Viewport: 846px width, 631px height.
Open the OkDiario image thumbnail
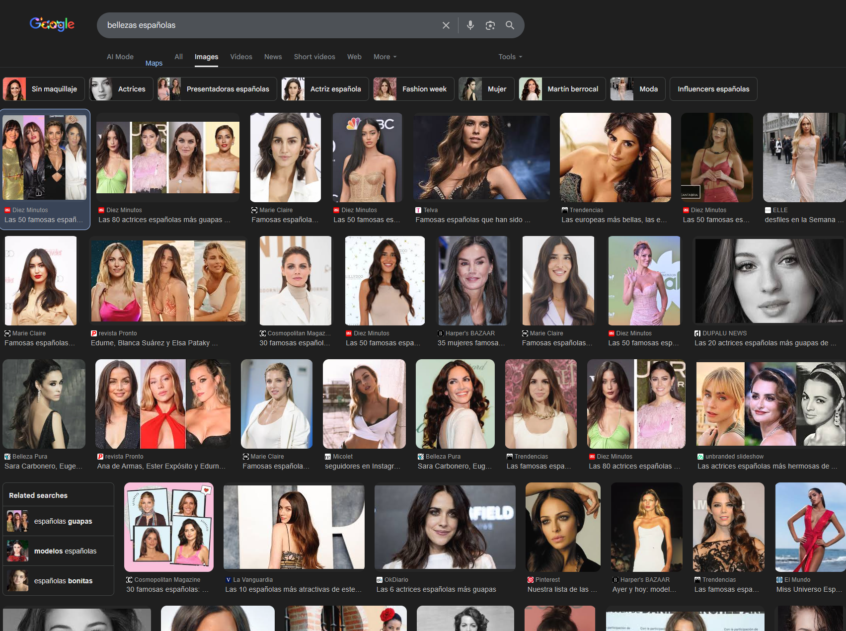[445, 527]
